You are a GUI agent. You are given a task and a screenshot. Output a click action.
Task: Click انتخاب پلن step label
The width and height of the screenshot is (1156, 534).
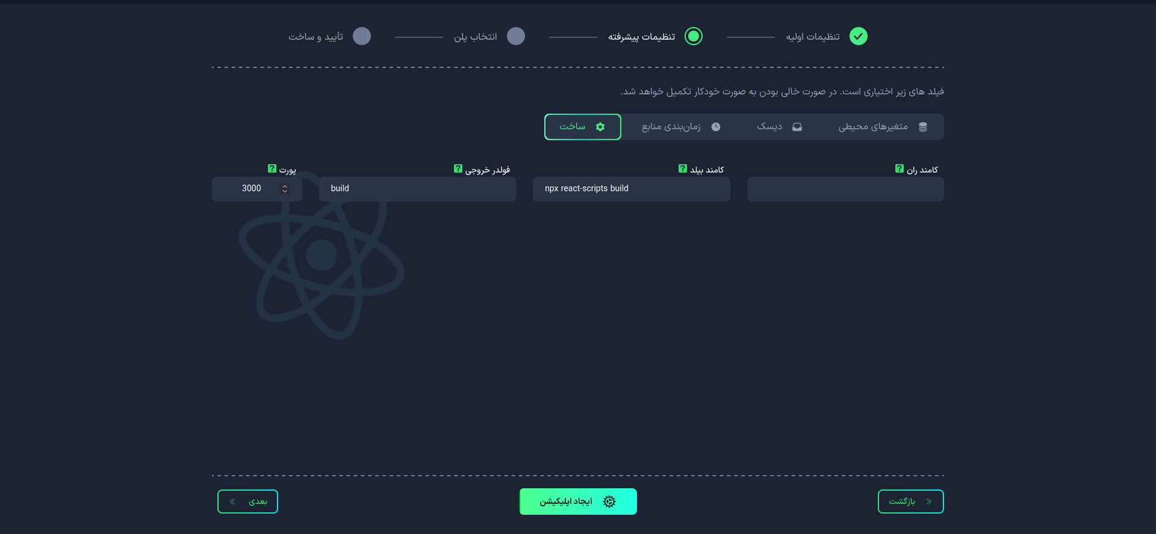click(x=476, y=37)
